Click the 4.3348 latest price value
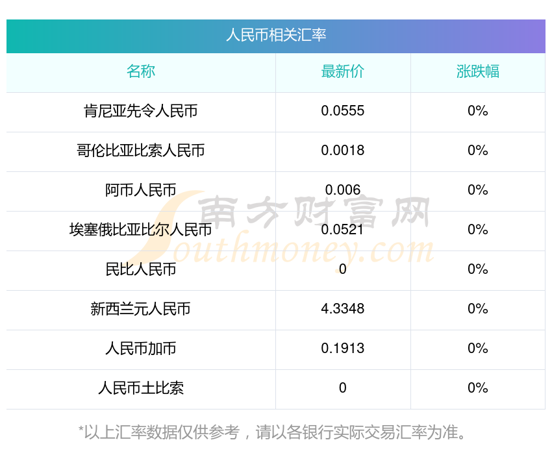 click(342, 309)
